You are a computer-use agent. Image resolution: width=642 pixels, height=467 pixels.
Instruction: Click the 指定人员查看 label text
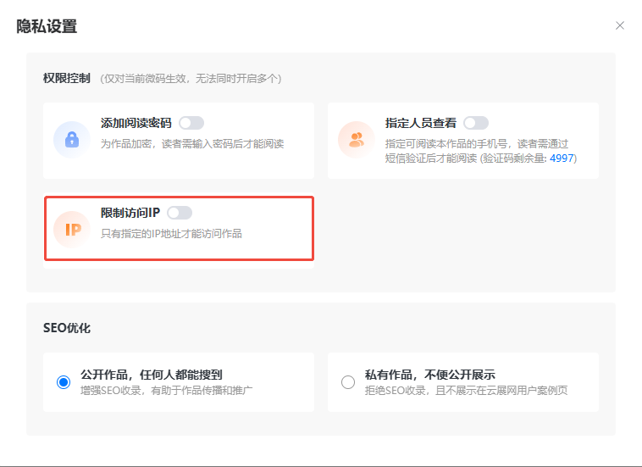420,123
